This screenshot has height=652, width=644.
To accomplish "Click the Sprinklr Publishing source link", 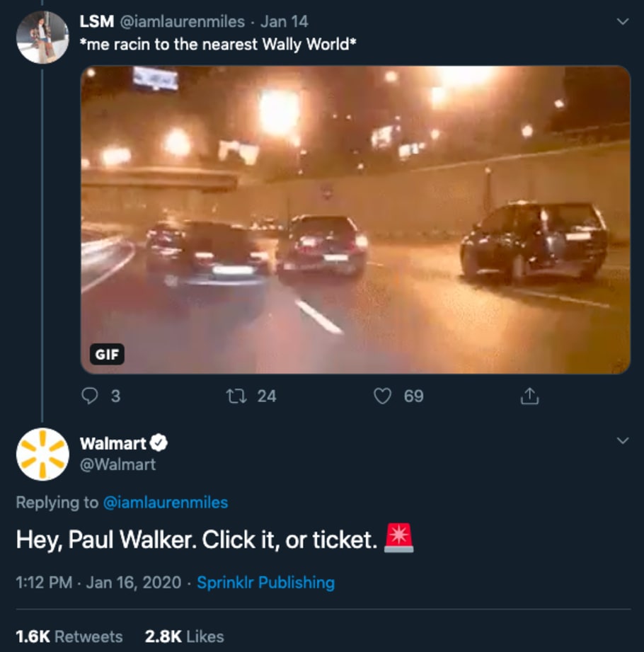I will click(265, 583).
